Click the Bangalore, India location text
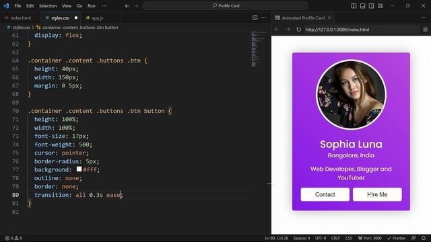This screenshot has width=431, height=242. [351, 155]
